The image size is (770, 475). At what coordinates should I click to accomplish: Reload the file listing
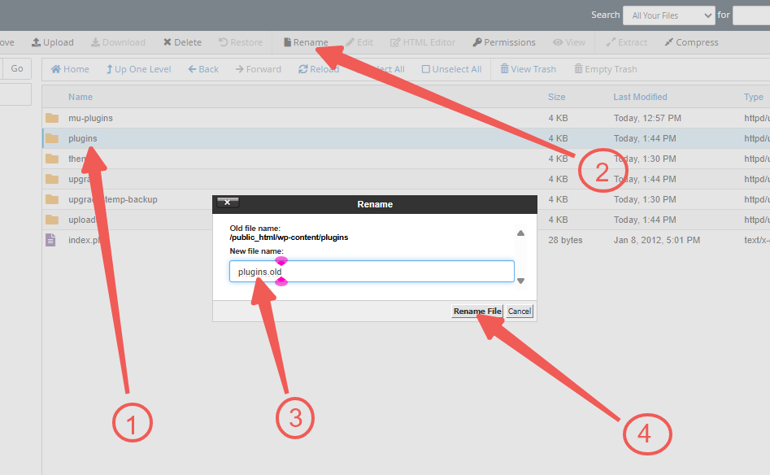pyautogui.click(x=319, y=68)
